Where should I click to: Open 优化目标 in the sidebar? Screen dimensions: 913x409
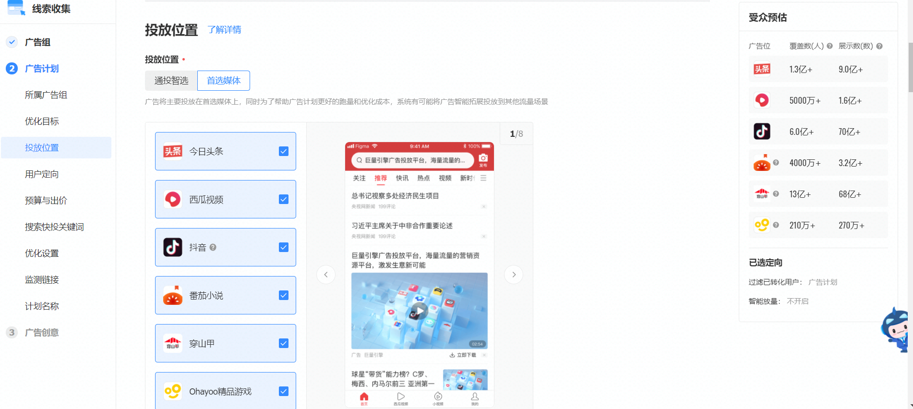[42, 121]
